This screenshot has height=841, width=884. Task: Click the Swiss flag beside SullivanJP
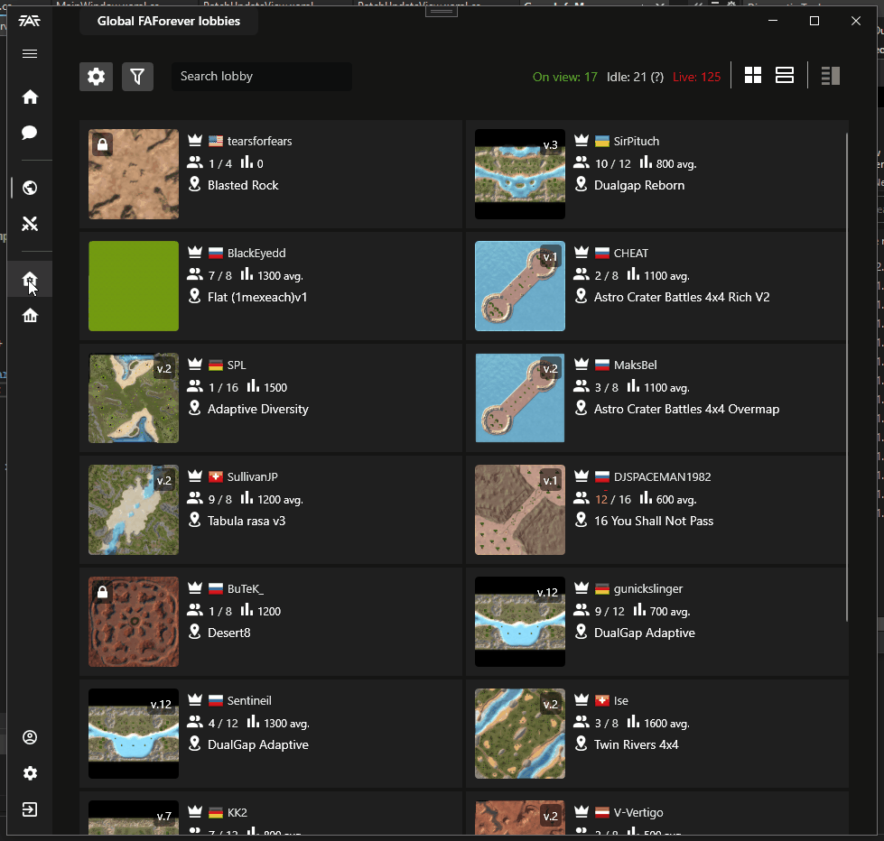point(216,477)
